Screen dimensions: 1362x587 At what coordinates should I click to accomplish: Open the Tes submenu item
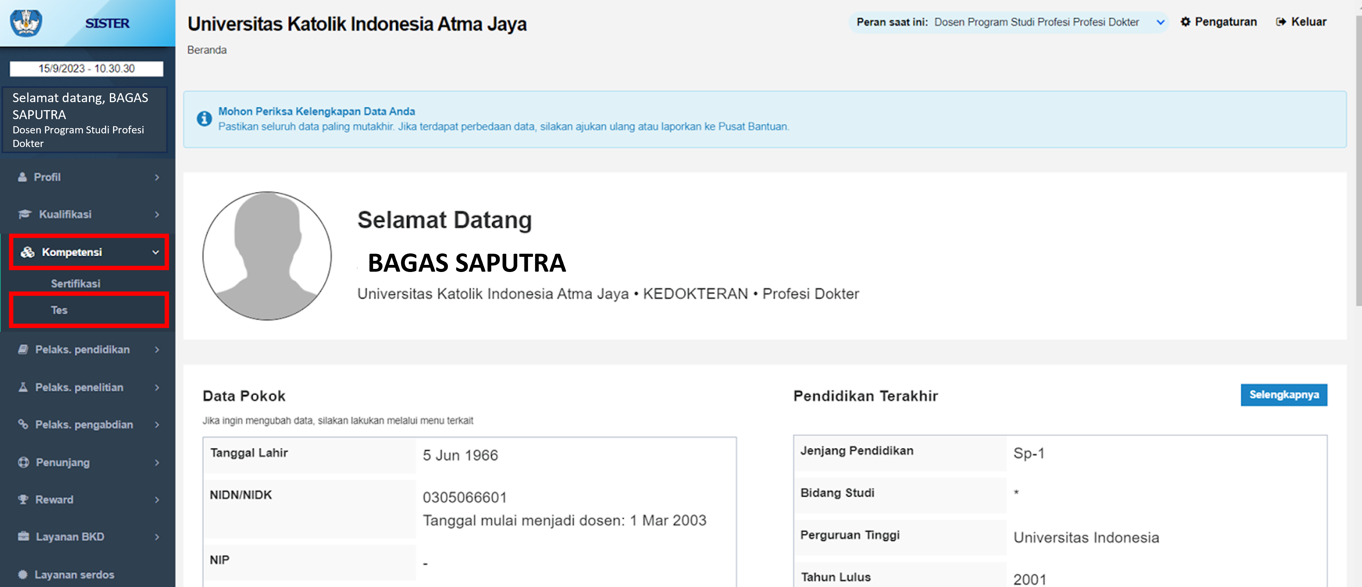click(x=89, y=310)
